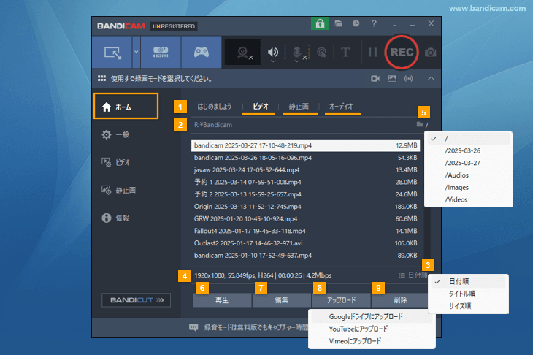
Task: Choose サイズ順 sort option
Action: 468,306
